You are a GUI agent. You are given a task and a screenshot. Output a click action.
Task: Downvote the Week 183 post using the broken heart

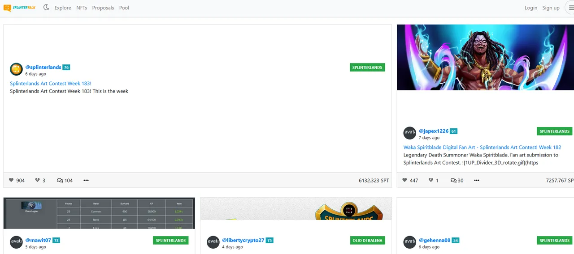point(38,180)
